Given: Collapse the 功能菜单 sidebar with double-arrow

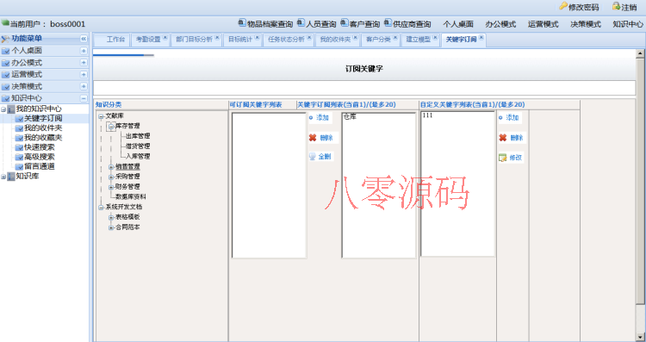Looking at the screenshot, I should tap(84, 39).
